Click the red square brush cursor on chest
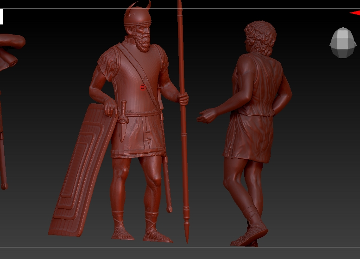 (143, 87)
